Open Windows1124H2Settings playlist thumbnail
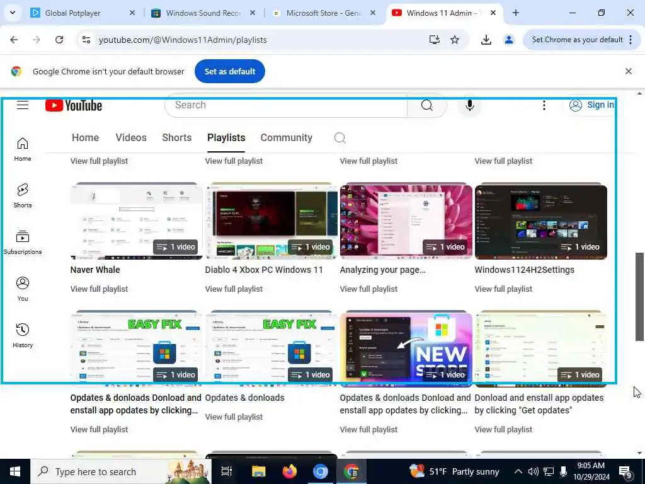645x484 pixels. pyautogui.click(x=541, y=221)
